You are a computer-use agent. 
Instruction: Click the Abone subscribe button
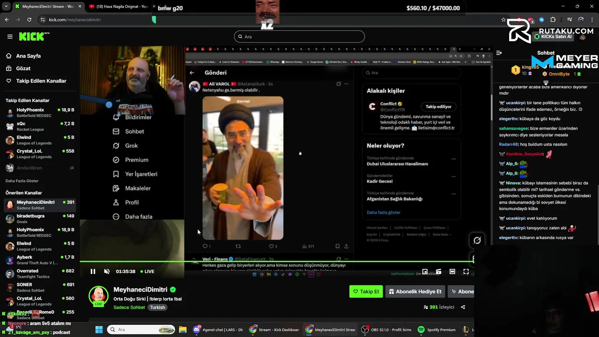[461, 292]
